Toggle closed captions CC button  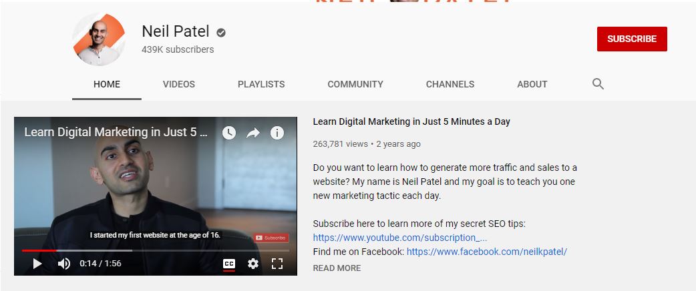[x=229, y=264]
